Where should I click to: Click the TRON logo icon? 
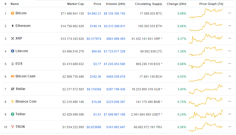pyautogui.click(x=13, y=127)
